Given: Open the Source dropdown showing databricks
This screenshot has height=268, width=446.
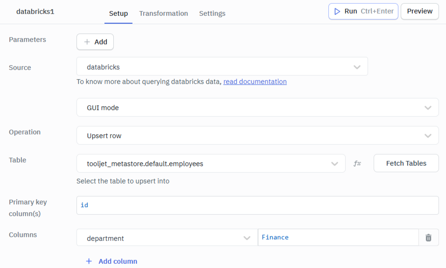Looking at the screenshot, I should [222, 67].
